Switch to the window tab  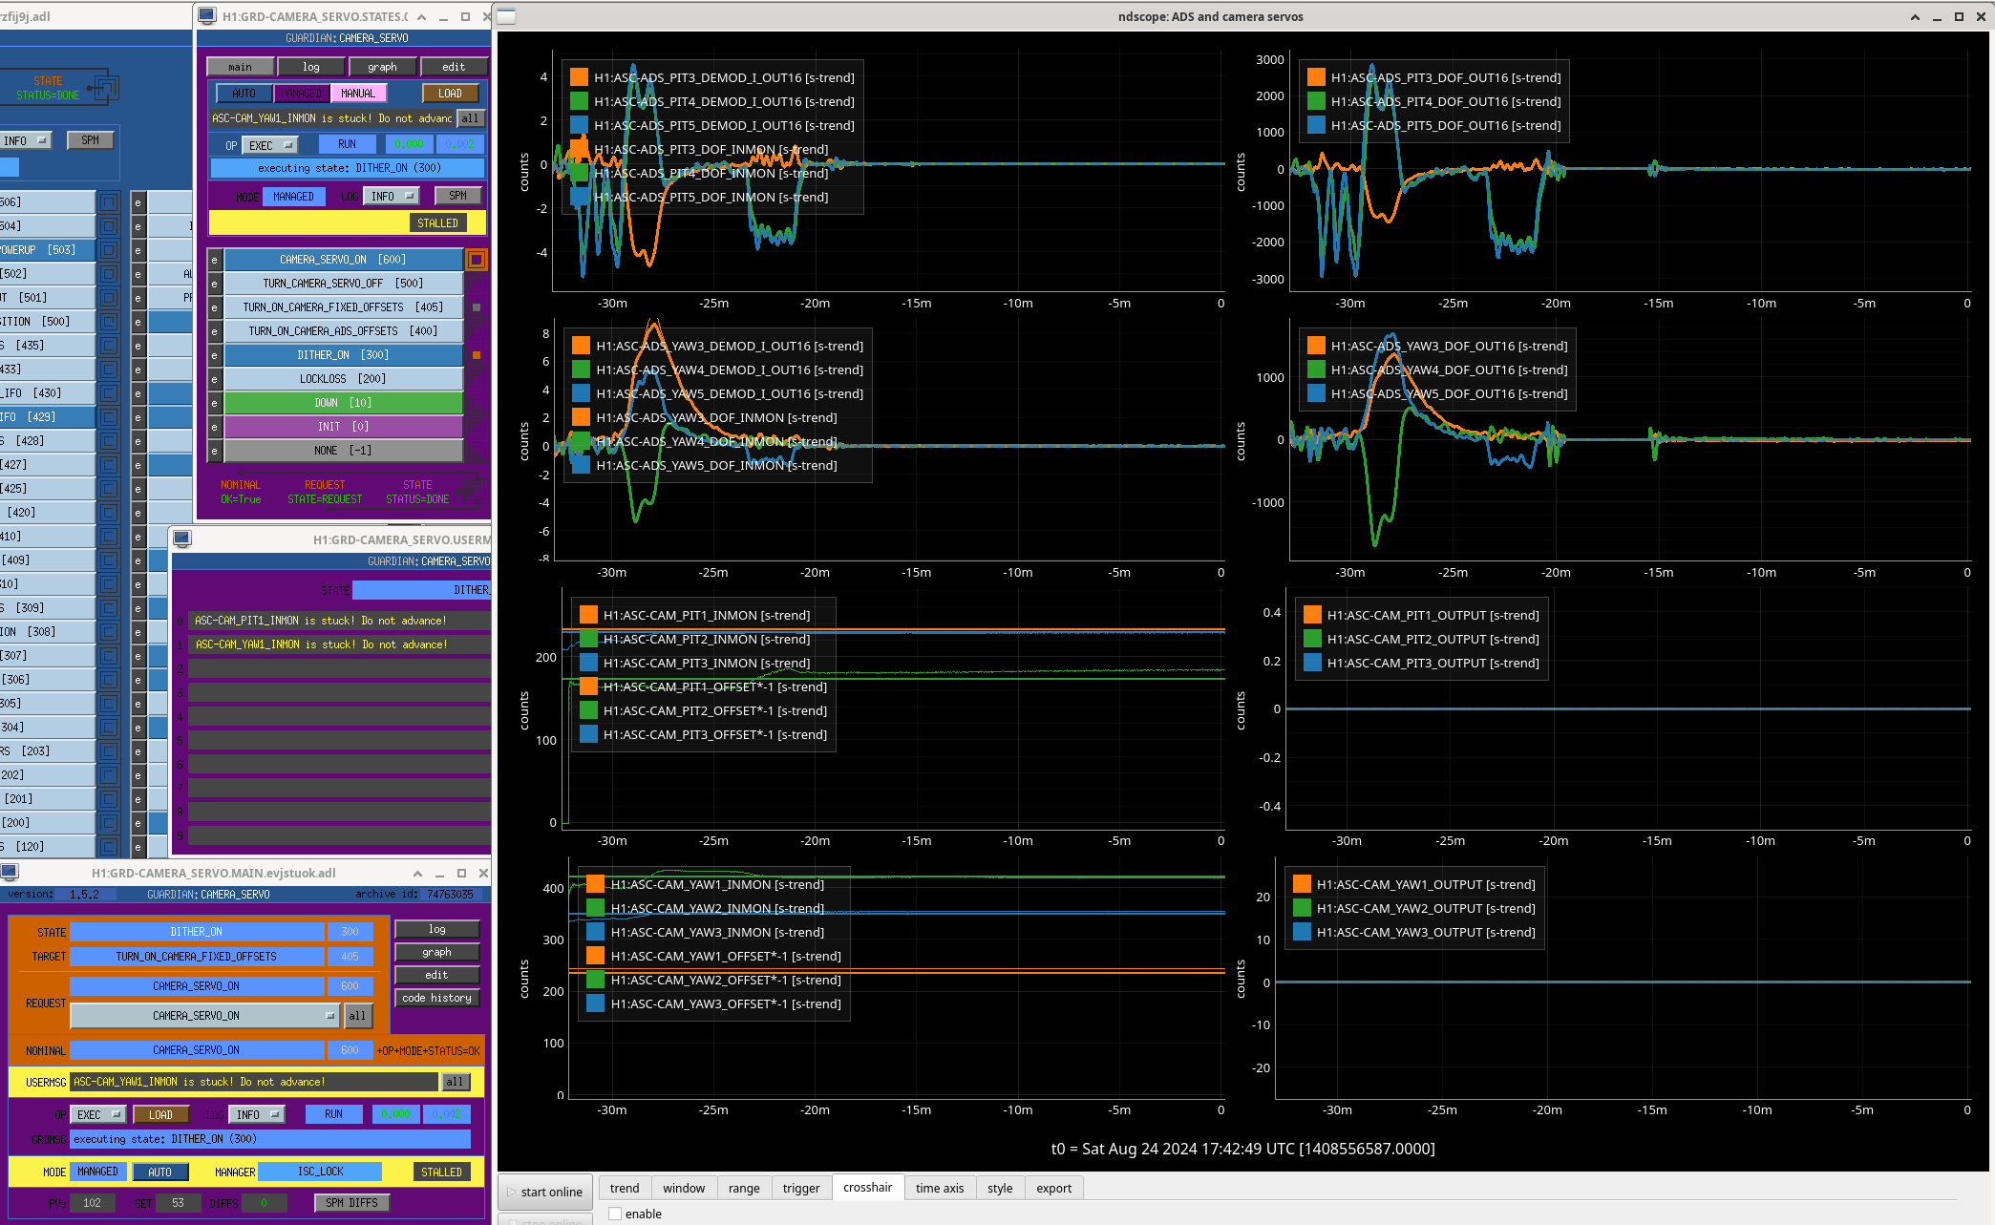coord(684,1188)
